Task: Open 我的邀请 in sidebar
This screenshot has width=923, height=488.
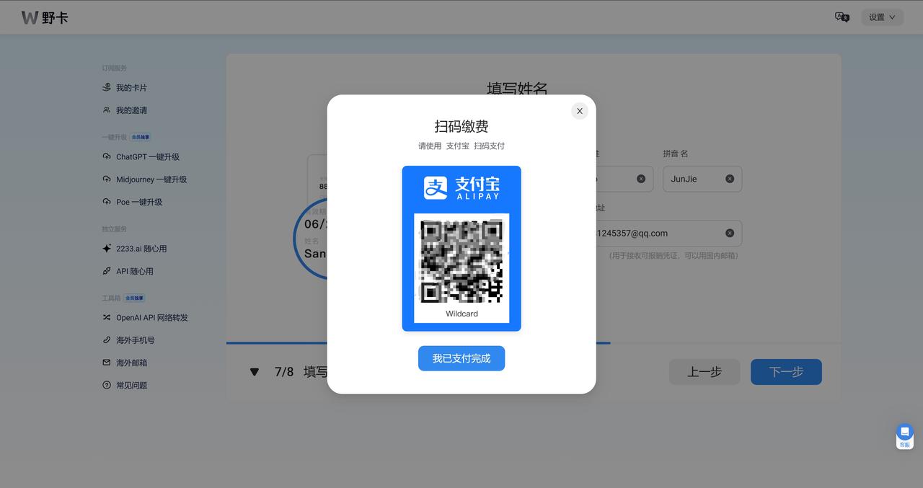Action: pos(131,110)
